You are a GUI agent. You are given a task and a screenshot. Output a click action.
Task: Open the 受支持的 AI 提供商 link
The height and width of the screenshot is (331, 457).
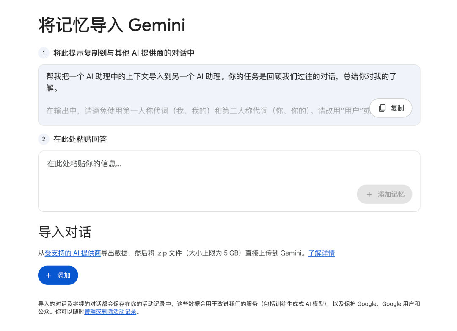(x=73, y=253)
